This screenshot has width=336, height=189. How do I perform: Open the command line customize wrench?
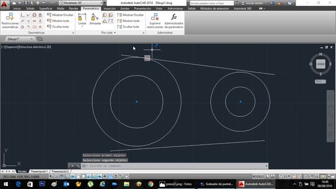click(x=78, y=166)
